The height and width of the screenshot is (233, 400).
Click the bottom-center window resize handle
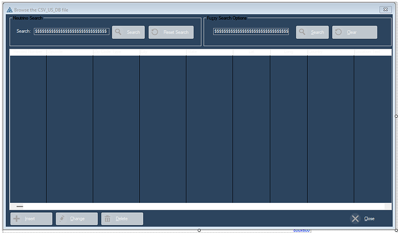pyautogui.click(x=199, y=230)
